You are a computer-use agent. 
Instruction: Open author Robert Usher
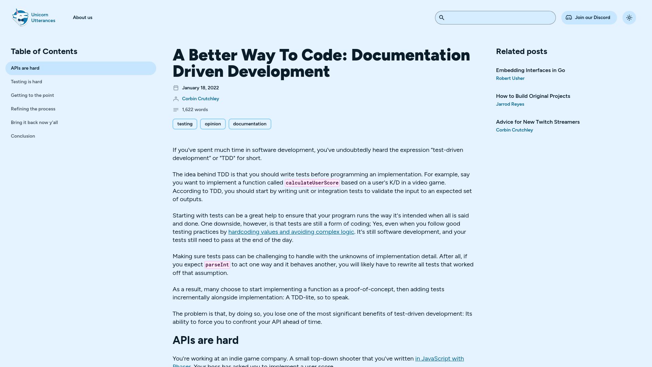coord(510,78)
